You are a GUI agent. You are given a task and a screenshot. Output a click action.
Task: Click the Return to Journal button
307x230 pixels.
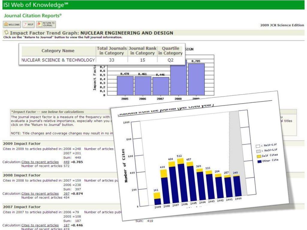[x=46, y=24]
